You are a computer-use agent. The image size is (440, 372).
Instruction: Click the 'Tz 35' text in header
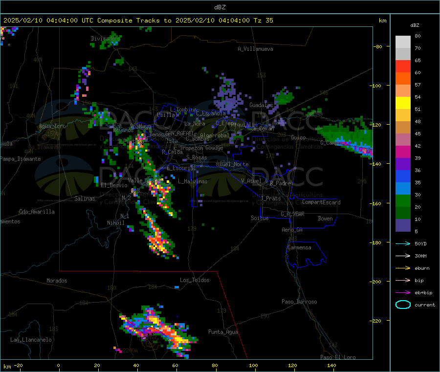[263, 21]
